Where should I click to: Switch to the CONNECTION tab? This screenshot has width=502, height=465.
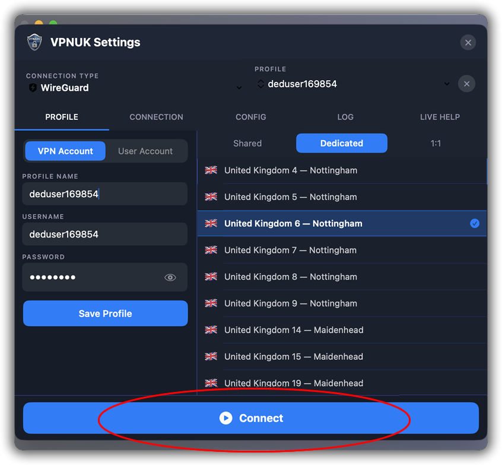[156, 118]
